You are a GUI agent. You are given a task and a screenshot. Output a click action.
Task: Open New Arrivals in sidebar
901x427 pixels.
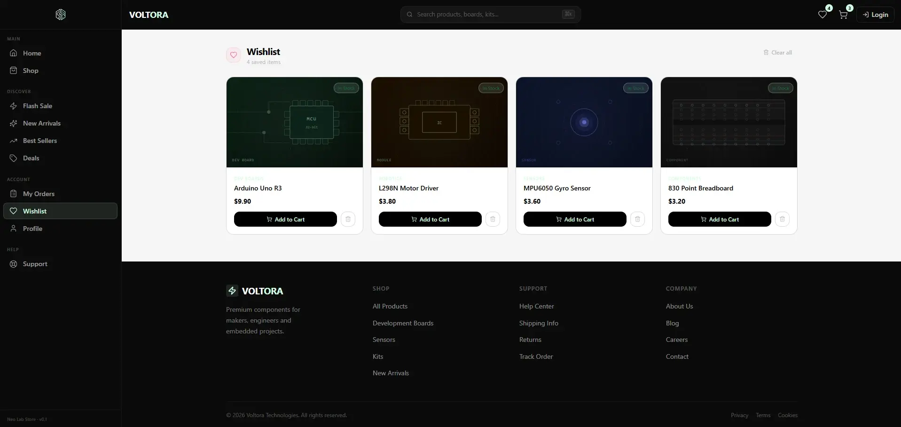tap(61, 123)
